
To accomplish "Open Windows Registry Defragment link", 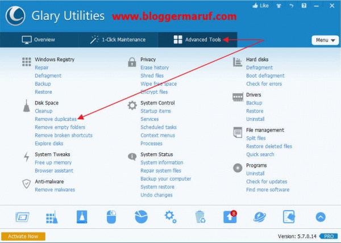I will pos(48,76).
